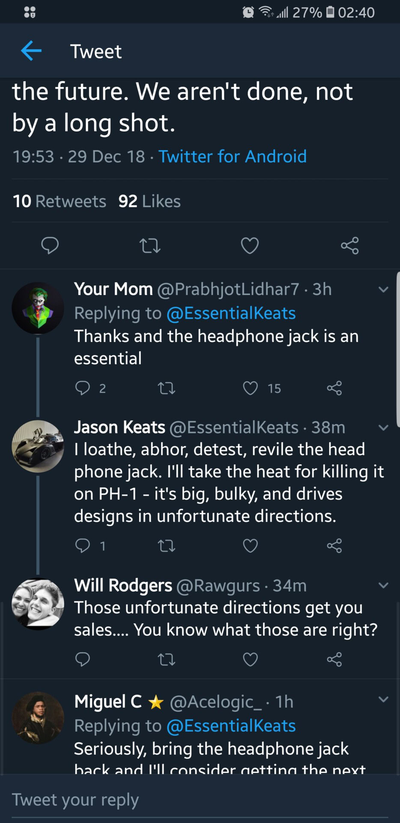The height and width of the screenshot is (823, 400).
Task: Retweet Will Rodgers' reply
Action: coord(166,659)
